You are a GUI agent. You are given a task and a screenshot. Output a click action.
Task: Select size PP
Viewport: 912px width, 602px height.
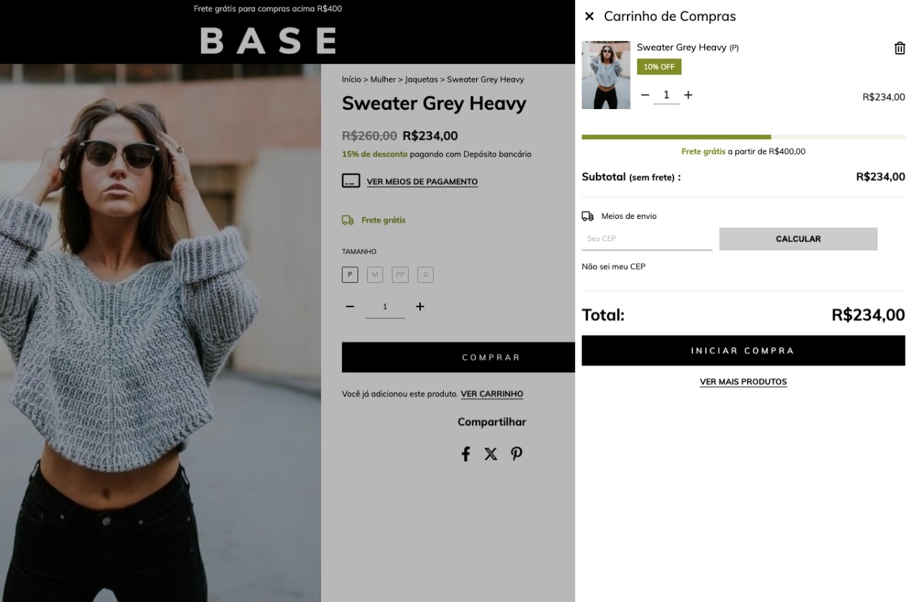point(400,274)
